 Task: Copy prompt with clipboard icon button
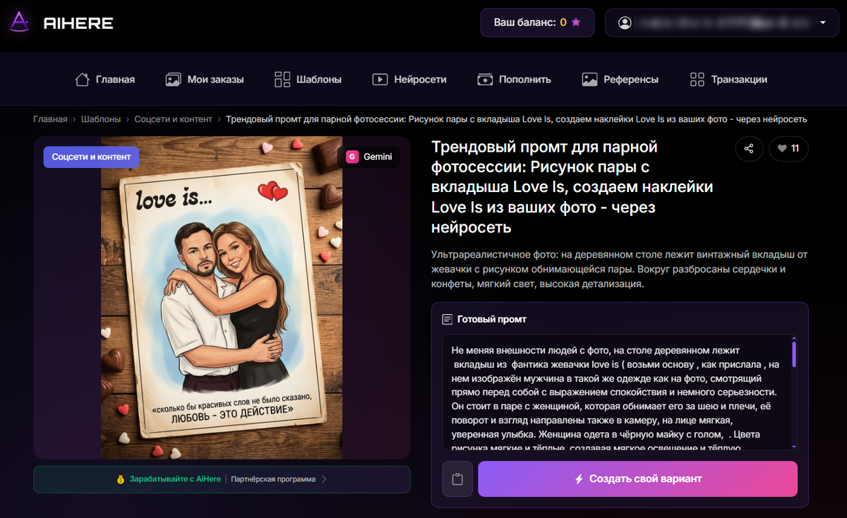457,479
